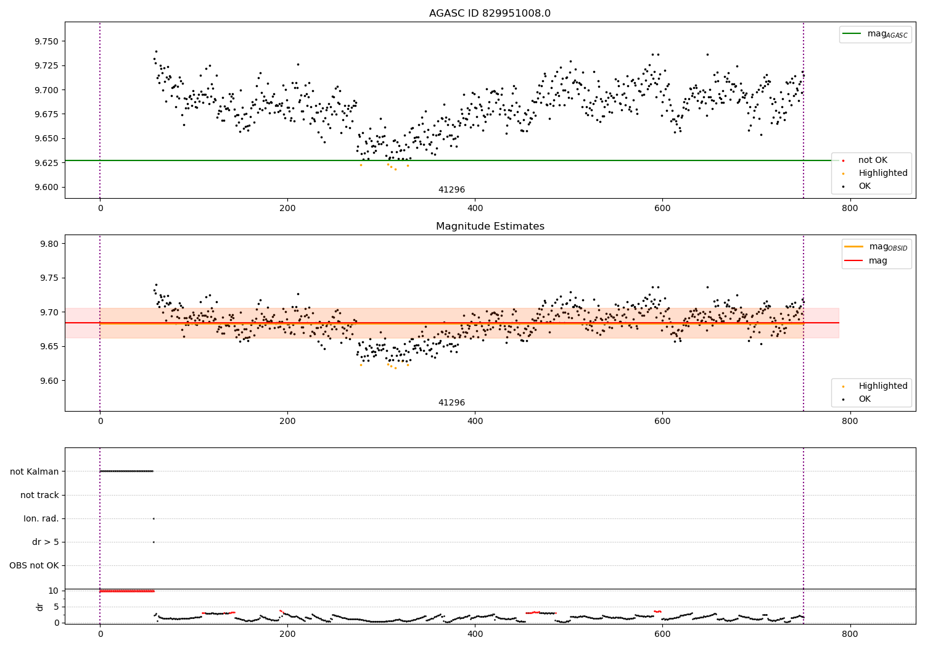
Task: Click the red 'not OK' legend marker
Action: tap(843, 160)
